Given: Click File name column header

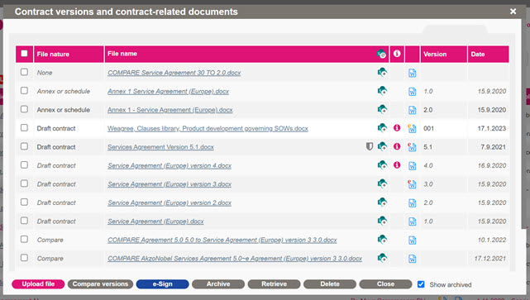Looking at the screenshot, I should click(x=246, y=54).
